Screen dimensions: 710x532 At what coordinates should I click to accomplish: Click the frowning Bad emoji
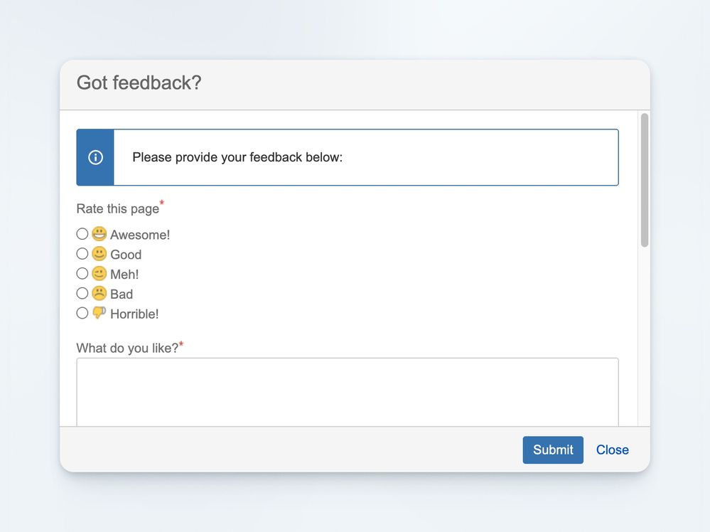(99, 293)
